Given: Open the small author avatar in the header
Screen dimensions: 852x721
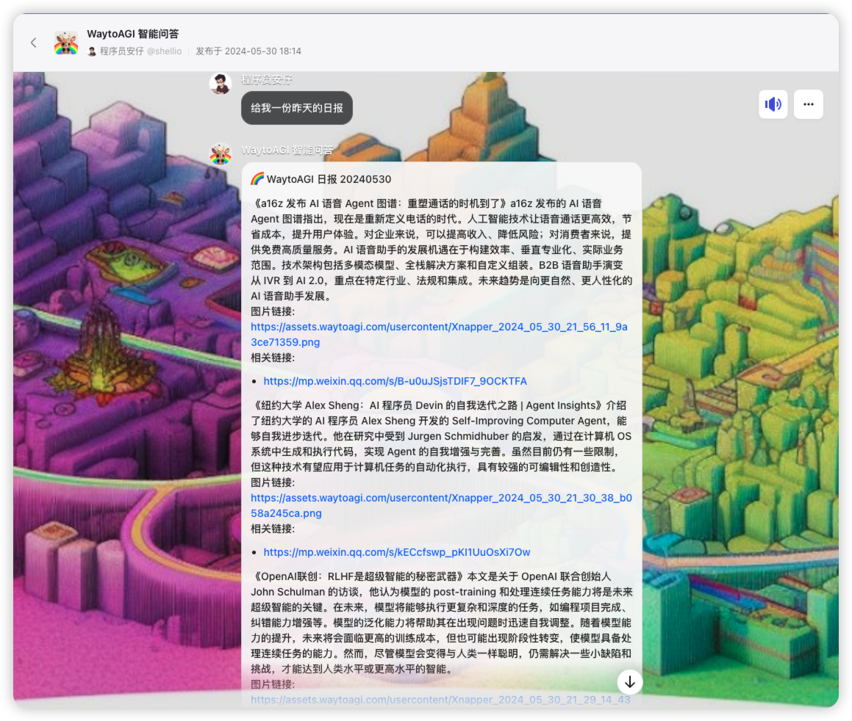Looking at the screenshot, I should [x=92, y=51].
